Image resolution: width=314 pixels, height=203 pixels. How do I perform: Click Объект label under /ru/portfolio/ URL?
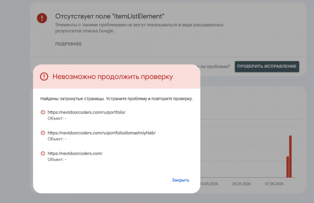57,118
